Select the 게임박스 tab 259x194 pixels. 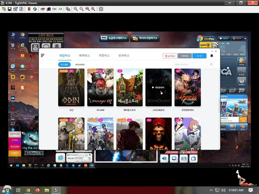click(x=64, y=56)
